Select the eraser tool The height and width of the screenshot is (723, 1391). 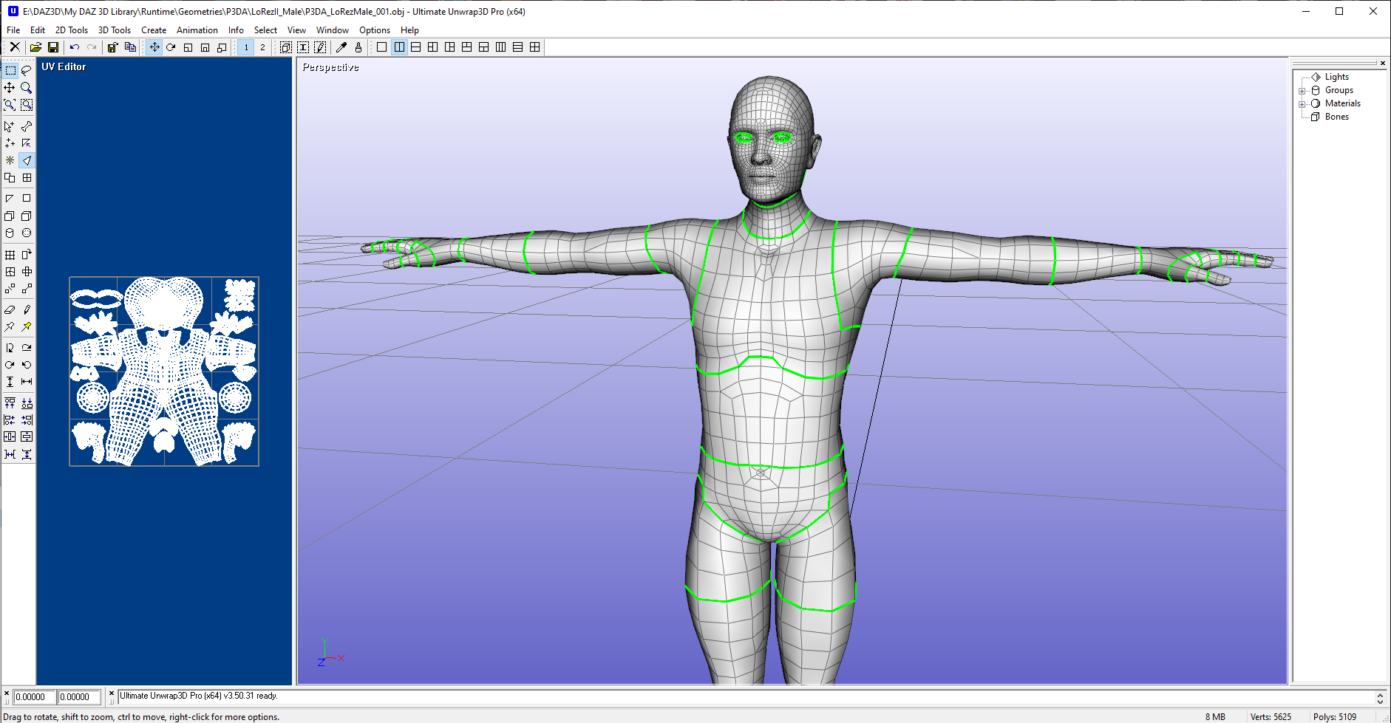(10, 310)
